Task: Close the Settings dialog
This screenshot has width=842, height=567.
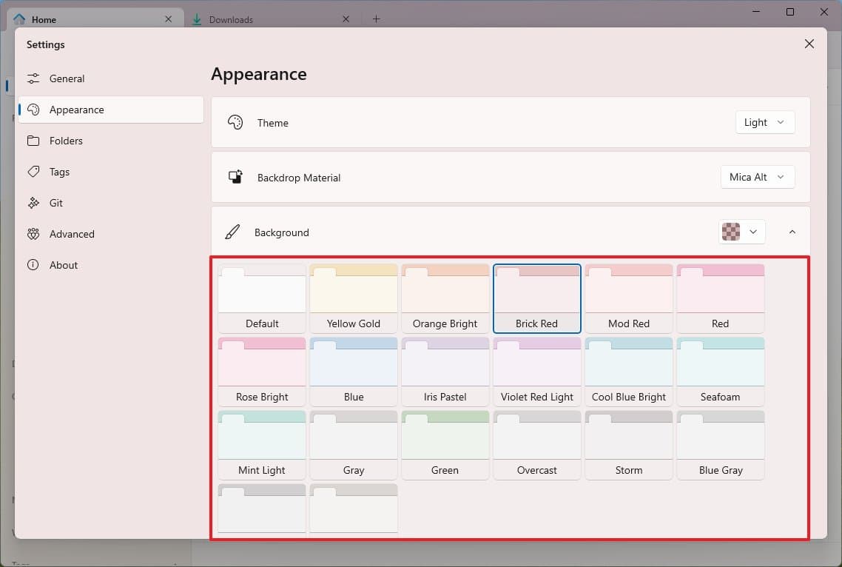Action: pyautogui.click(x=809, y=44)
